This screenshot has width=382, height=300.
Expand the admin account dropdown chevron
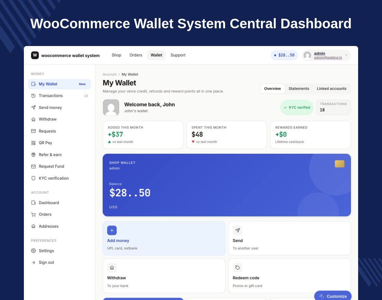(x=346, y=55)
